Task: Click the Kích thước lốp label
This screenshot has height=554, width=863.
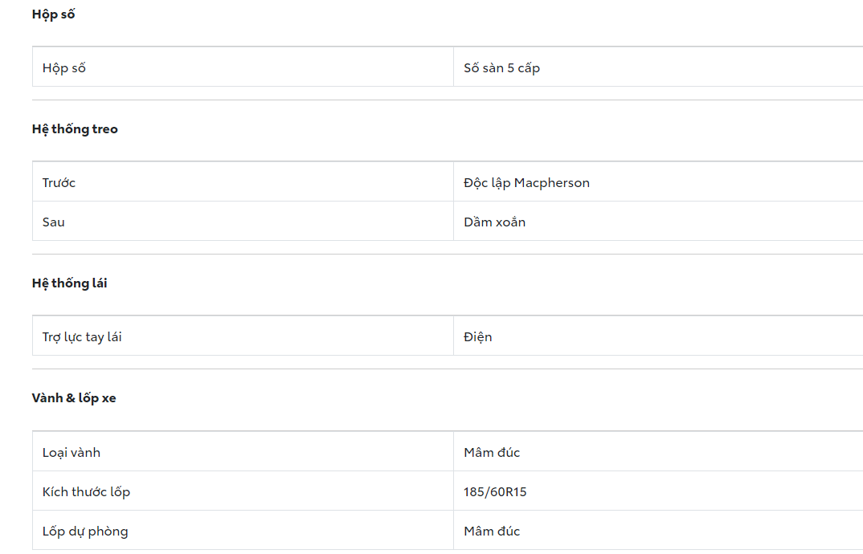Action: 86,492
